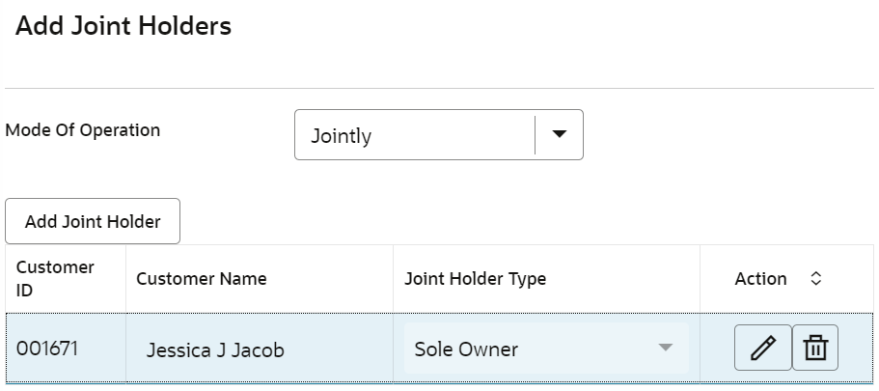Click horizontal separator below page title
This screenshot has height=391, width=879.
[x=440, y=88]
